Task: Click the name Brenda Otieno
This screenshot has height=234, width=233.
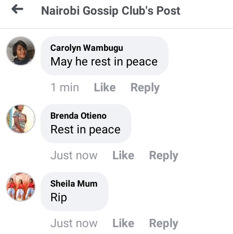Action: pyautogui.click(x=79, y=116)
